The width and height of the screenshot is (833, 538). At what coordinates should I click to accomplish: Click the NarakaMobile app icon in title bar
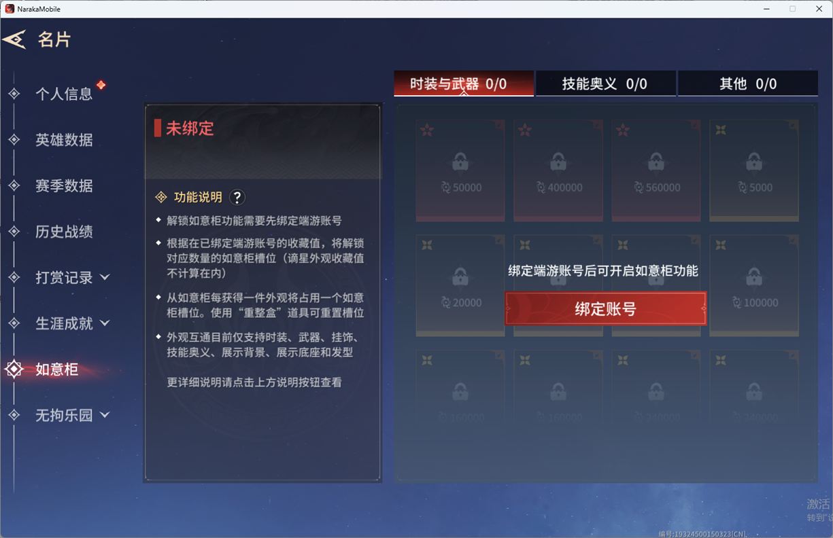pos(10,9)
